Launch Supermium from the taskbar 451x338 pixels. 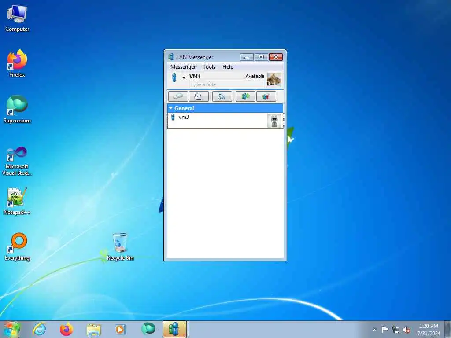tap(148, 329)
